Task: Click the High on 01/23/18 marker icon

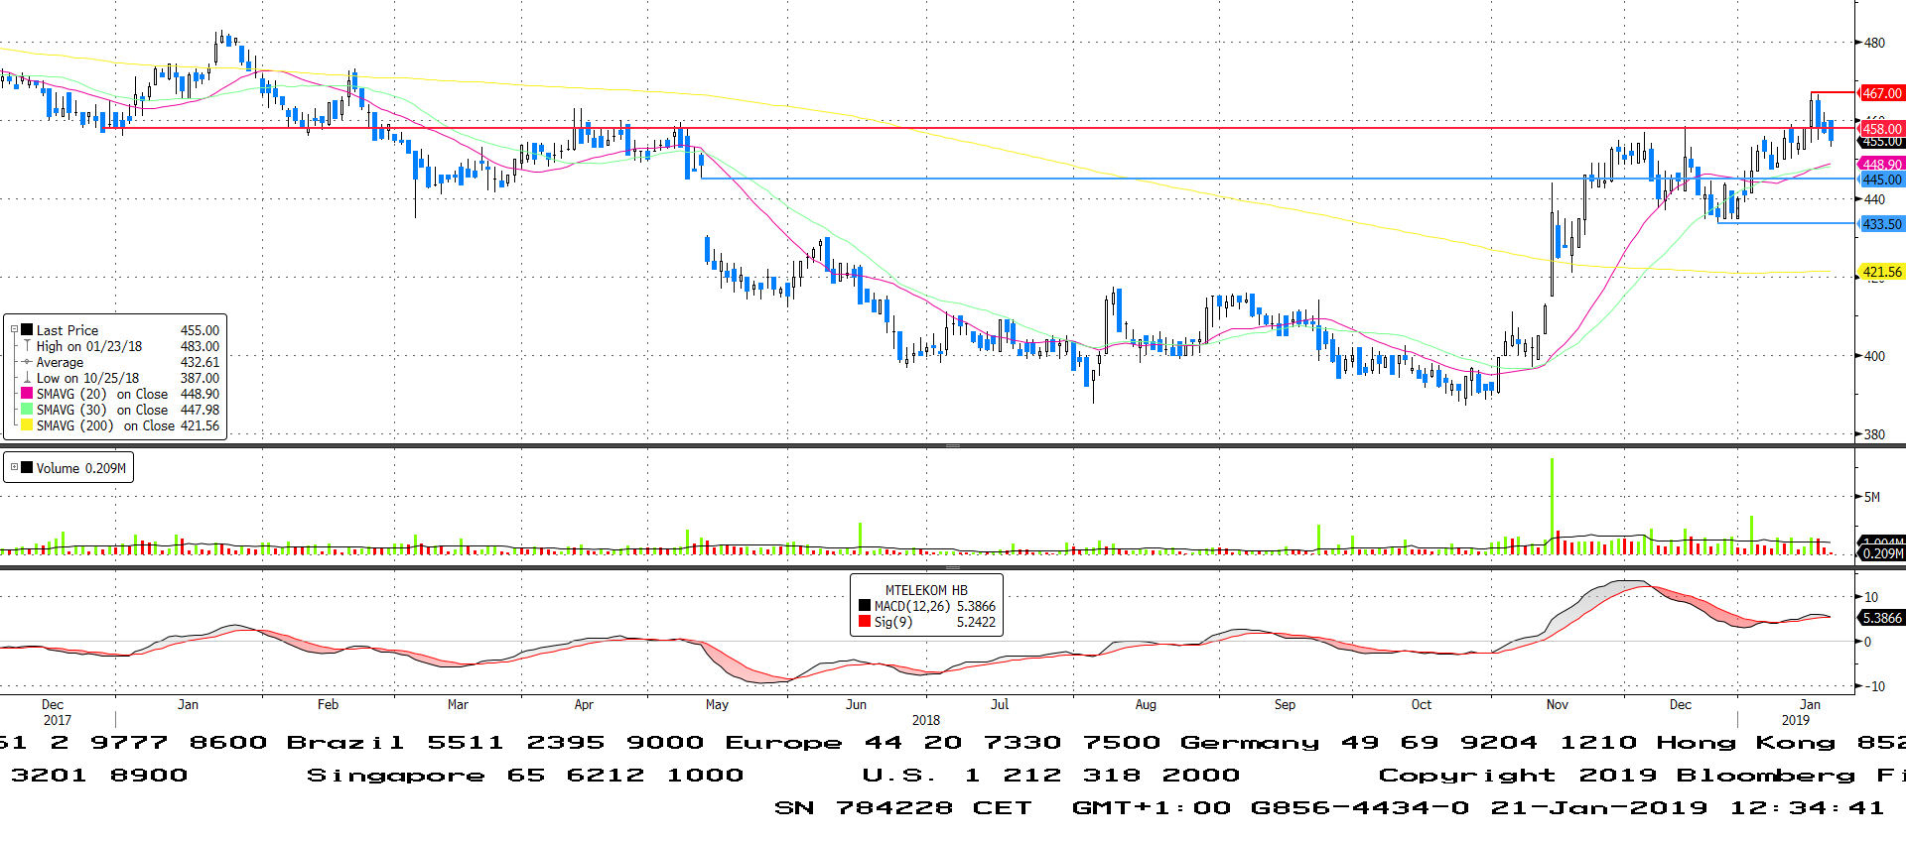Action: click(x=27, y=345)
